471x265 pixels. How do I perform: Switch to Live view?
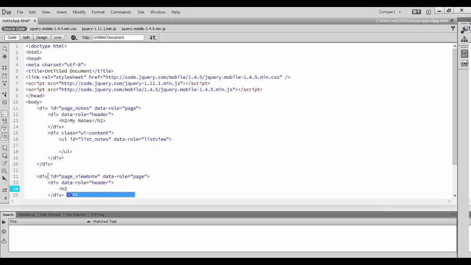coord(58,38)
